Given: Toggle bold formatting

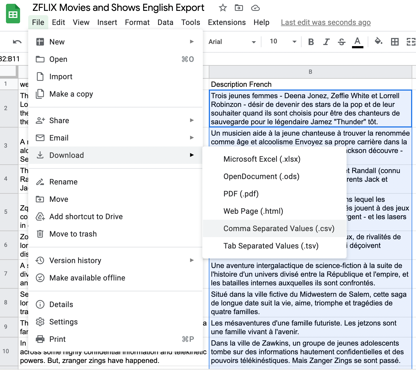Looking at the screenshot, I should 311,42.
